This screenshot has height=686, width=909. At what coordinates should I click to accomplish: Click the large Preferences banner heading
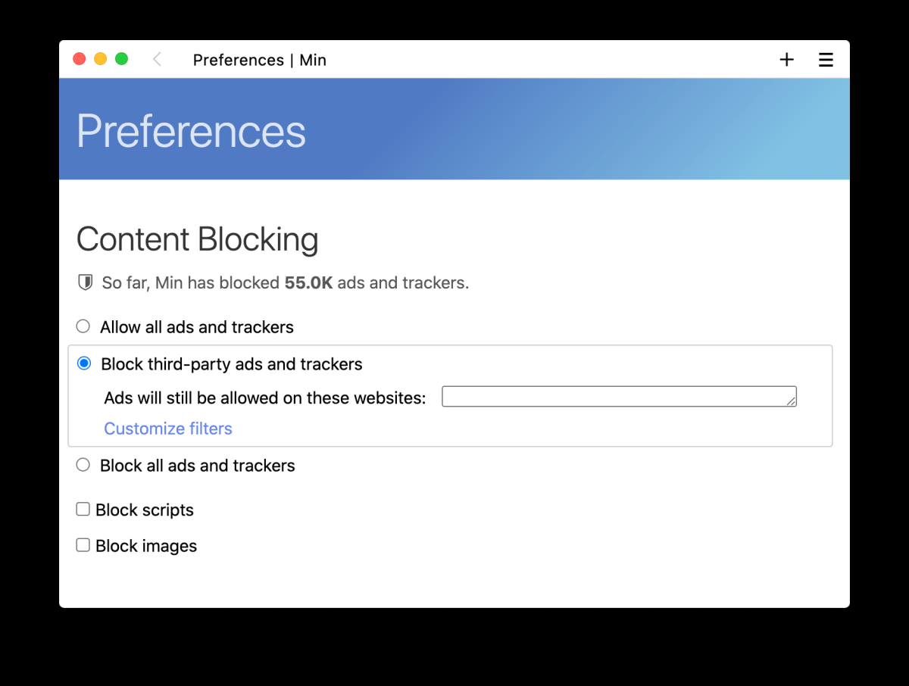[x=192, y=131]
